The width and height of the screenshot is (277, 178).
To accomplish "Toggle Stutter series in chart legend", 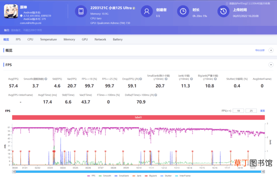I will click(x=166, y=176).
